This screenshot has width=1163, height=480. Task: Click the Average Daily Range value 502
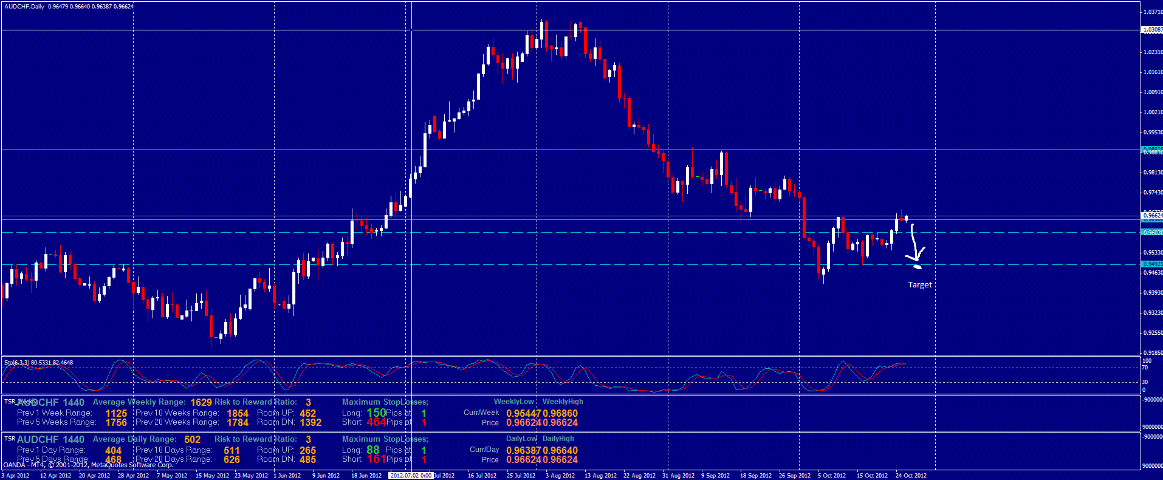192,439
